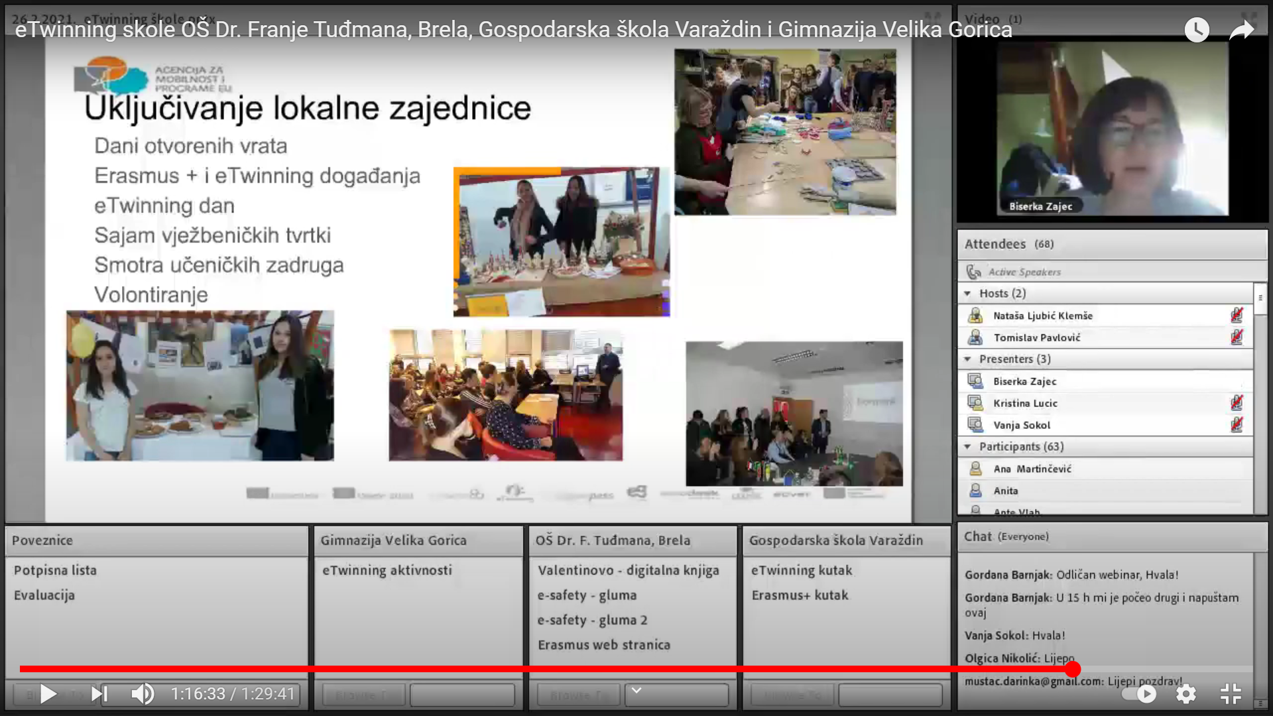Click the Attendees (68) panel header

pyautogui.click(x=1113, y=245)
